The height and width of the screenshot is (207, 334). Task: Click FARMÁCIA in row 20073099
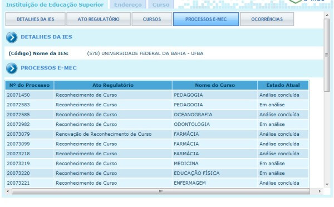[x=186, y=144]
